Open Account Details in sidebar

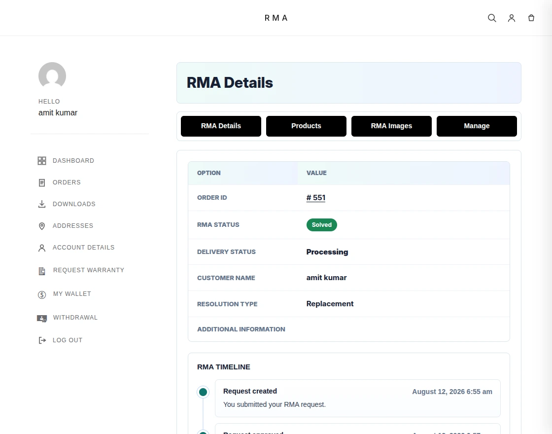pyautogui.click(x=83, y=248)
